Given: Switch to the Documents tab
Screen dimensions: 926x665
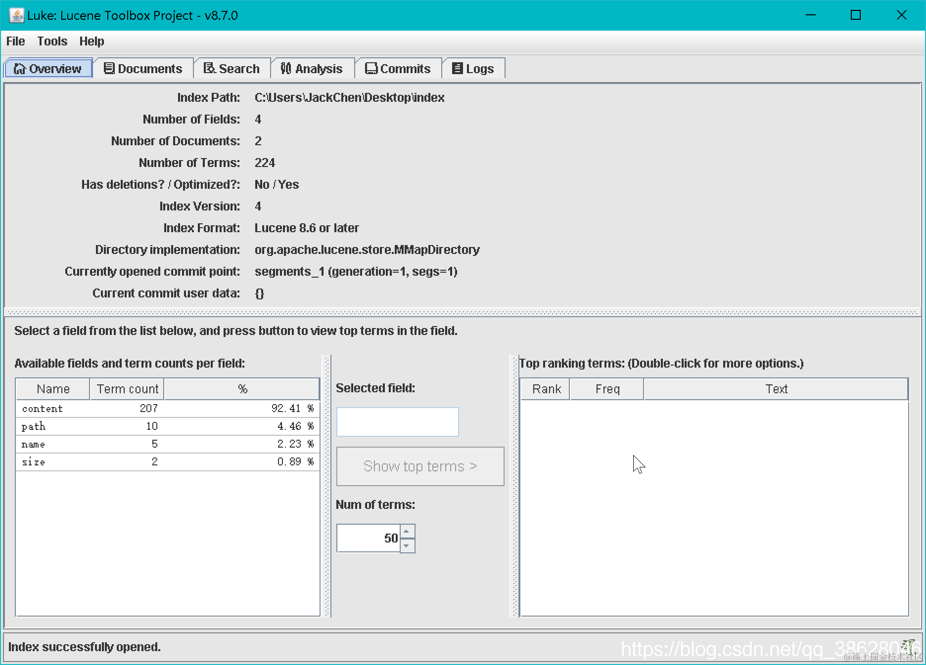Looking at the screenshot, I should (x=143, y=69).
